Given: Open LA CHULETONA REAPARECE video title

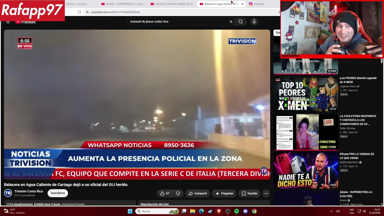Looking at the screenshot, I should 358,120.
